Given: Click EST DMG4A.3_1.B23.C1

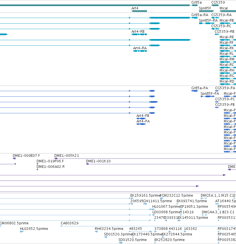Looking at the screenshot, I should click(x=205, y=215).
